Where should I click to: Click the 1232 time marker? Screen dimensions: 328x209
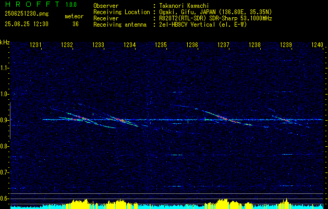pos(67,44)
